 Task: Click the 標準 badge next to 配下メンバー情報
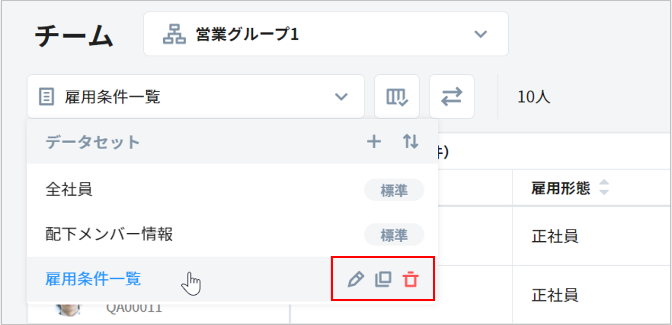click(x=394, y=235)
